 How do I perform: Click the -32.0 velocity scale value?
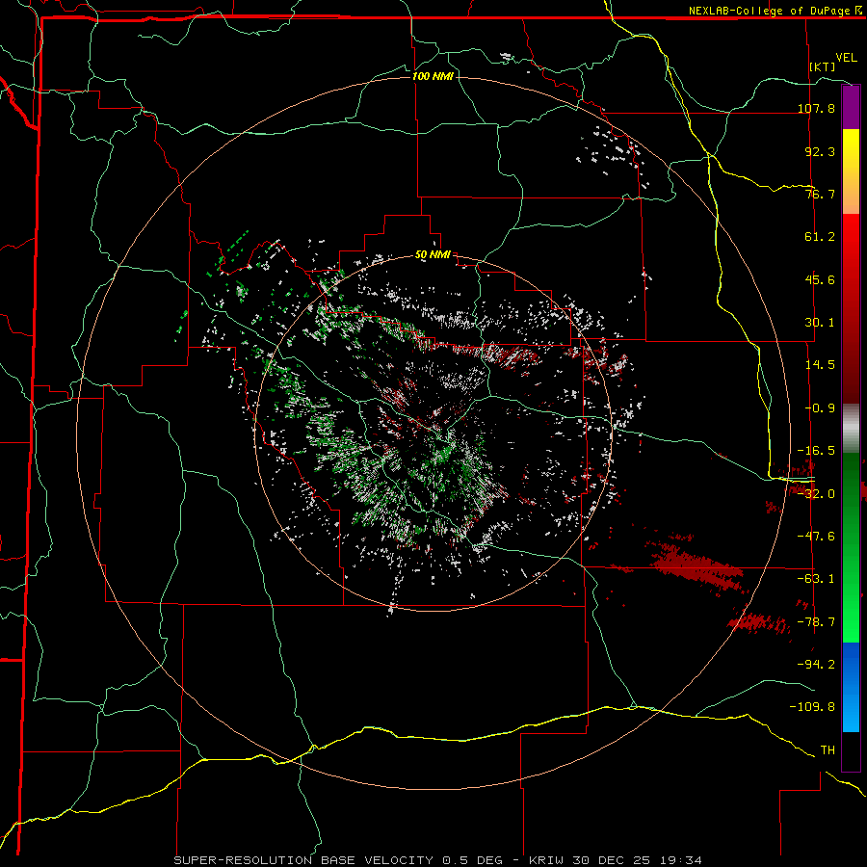pyautogui.click(x=816, y=494)
